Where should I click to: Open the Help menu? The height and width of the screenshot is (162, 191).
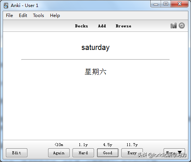click(x=55, y=16)
